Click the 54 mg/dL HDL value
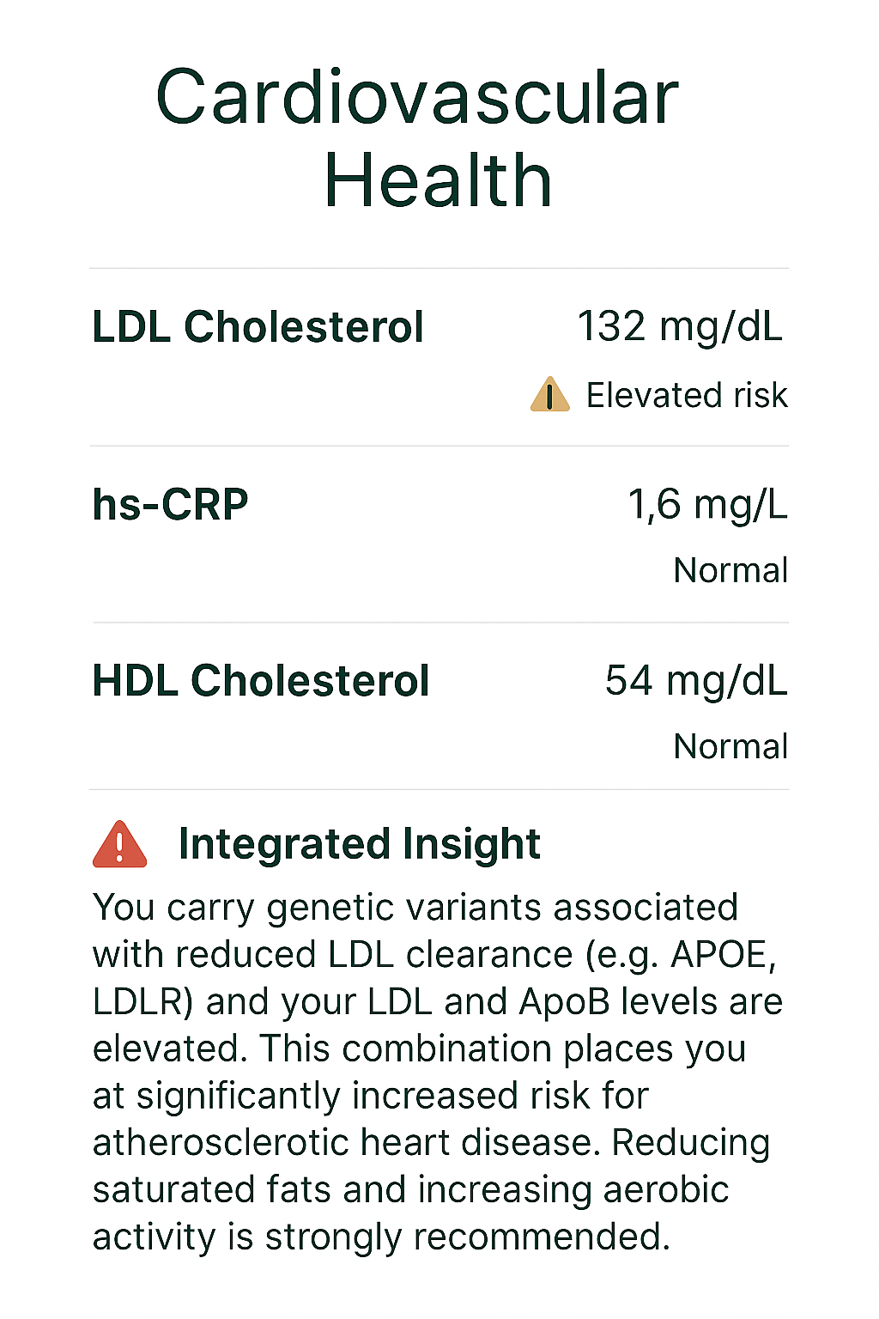Screen dimensions: 879x1319 [695, 681]
